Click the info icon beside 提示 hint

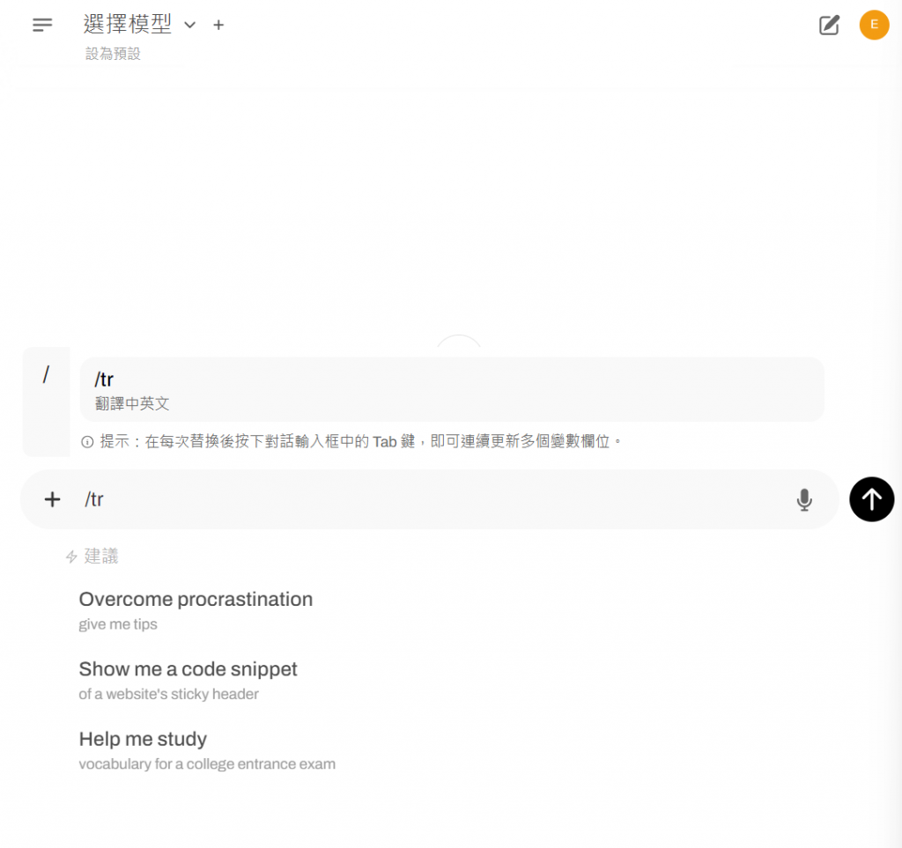[x=87, y=441]
